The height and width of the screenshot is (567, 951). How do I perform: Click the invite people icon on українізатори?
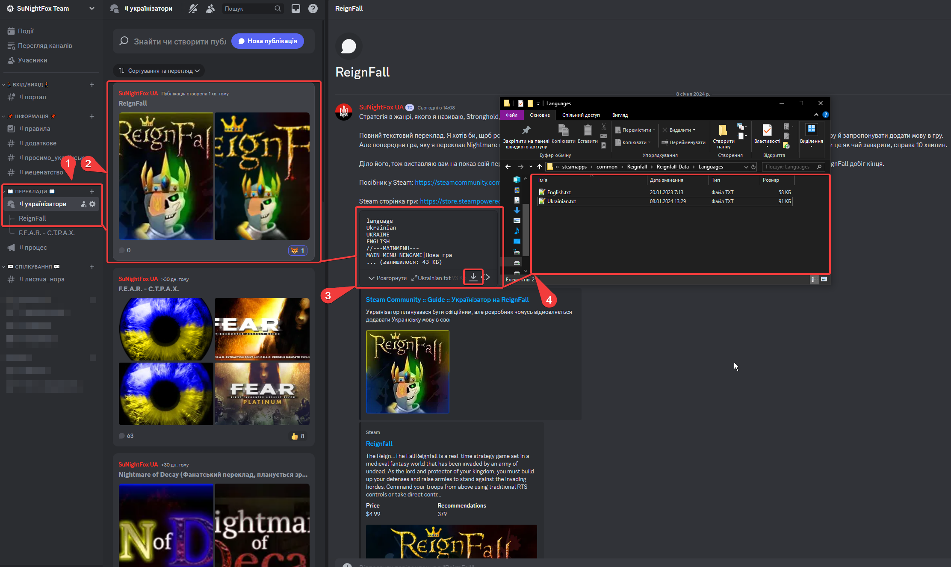(84, 204)
